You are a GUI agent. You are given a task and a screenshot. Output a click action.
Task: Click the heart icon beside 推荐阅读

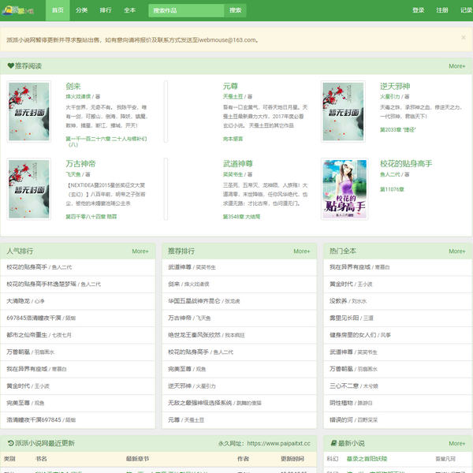click(x=10, y=66)
